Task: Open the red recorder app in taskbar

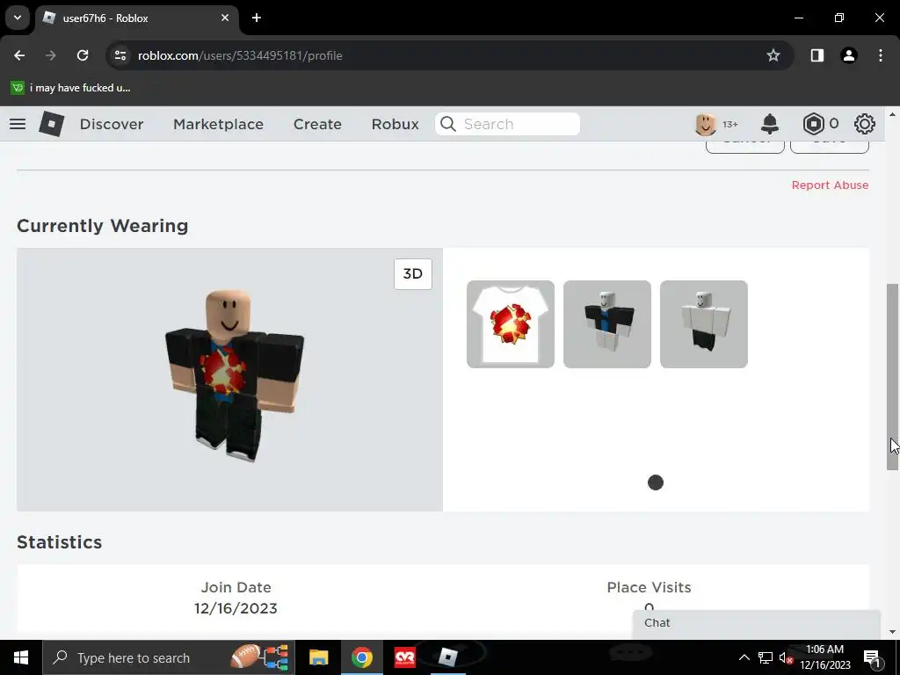Action: point(404,657)
